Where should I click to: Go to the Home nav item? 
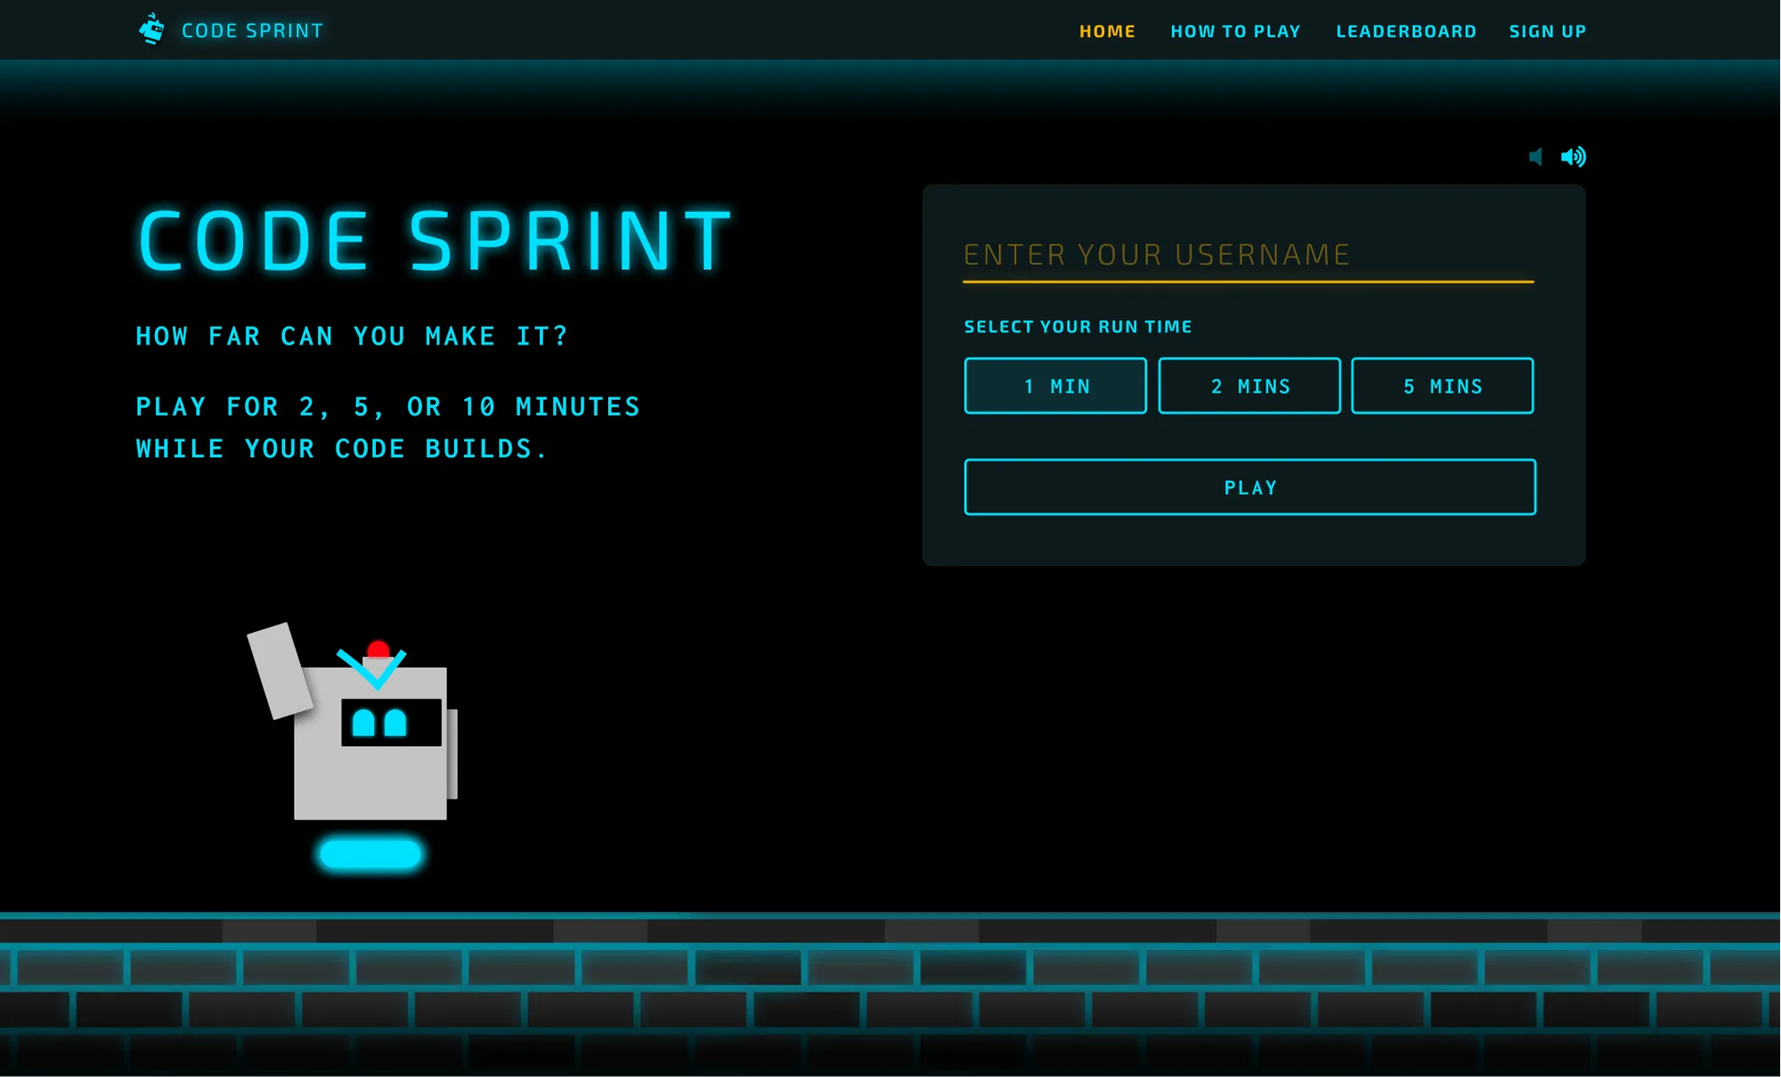(1107, 31)
